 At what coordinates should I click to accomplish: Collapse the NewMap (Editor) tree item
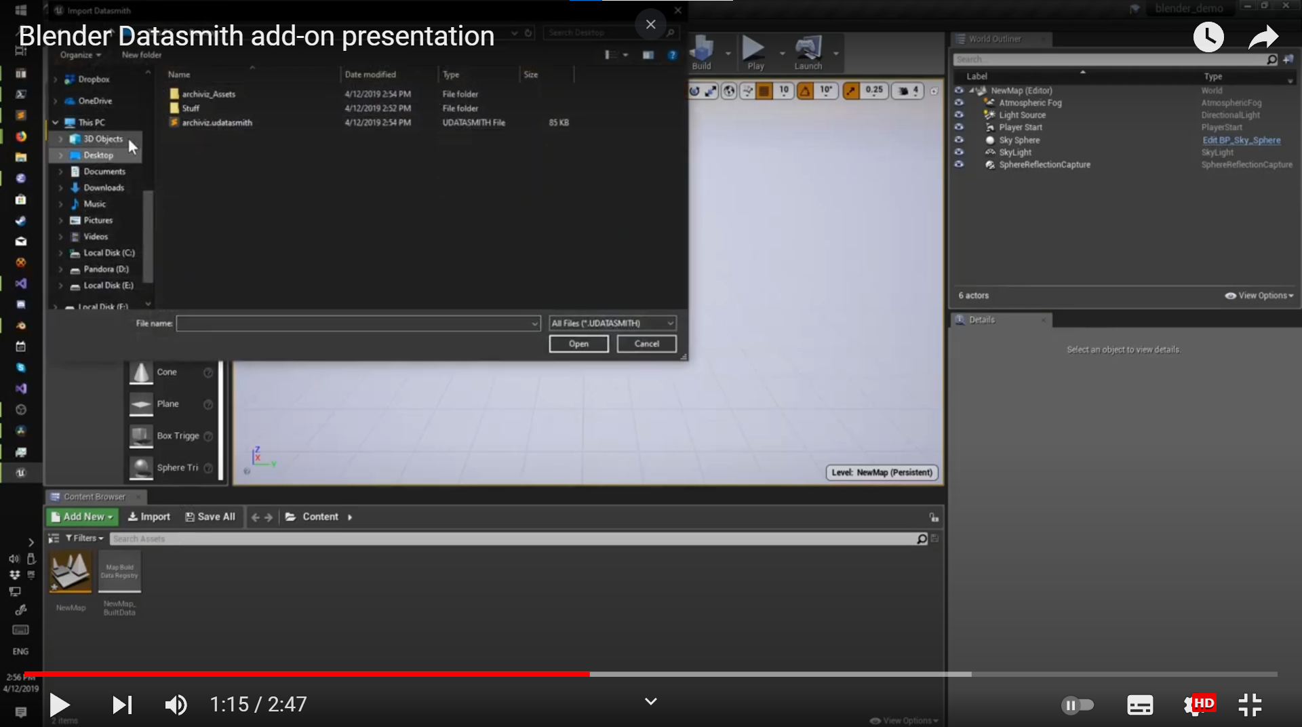pos(971,90)
